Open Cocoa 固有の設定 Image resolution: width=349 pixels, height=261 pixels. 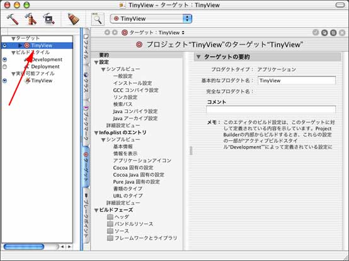133,168
